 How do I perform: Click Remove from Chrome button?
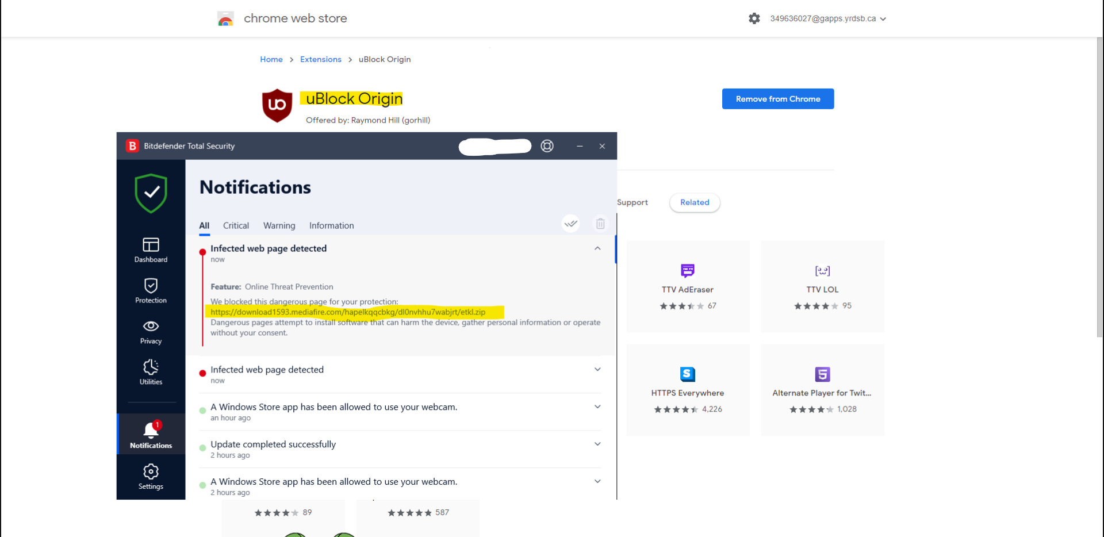(x=778, y=99)
